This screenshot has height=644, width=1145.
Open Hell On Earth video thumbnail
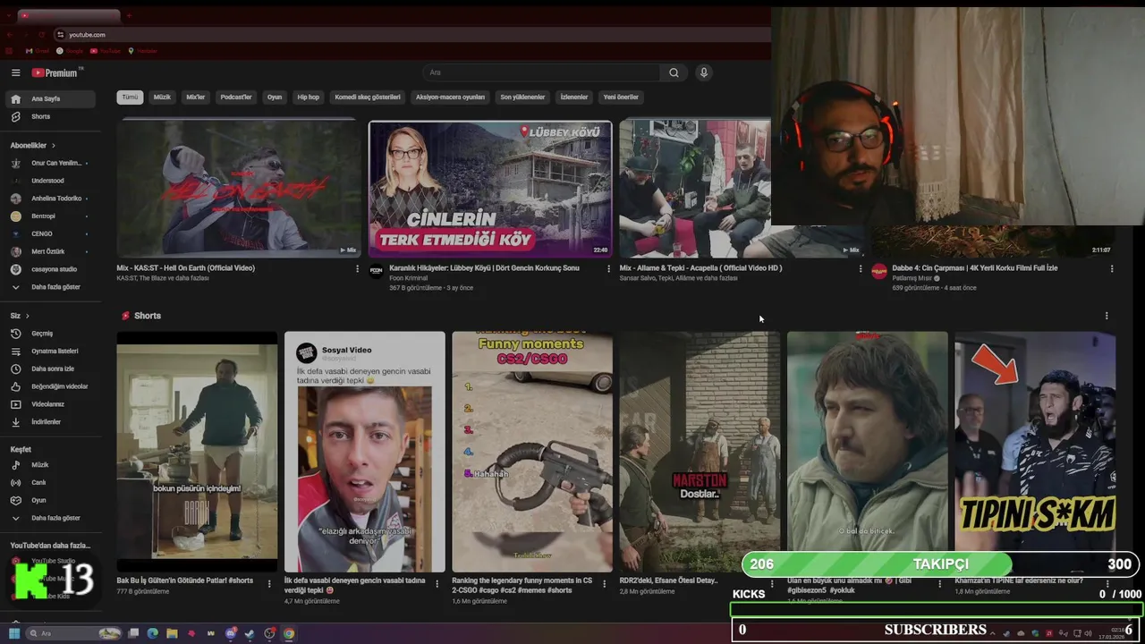239,189
